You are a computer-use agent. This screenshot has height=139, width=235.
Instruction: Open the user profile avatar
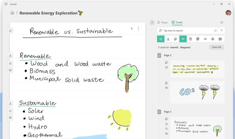coord(228,13)
